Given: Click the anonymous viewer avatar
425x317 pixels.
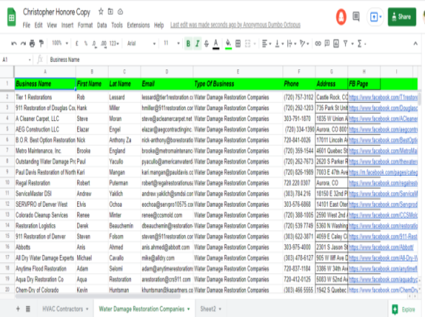Looking at the screenshot, I should coord(341,17).
